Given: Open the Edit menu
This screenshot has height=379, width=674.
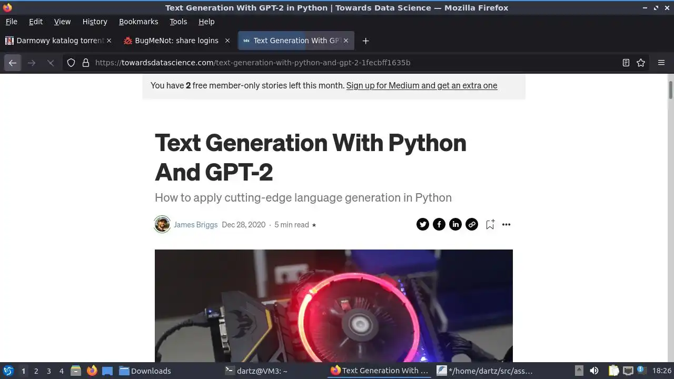Looking at the screenshot, I should coord(36,22).
